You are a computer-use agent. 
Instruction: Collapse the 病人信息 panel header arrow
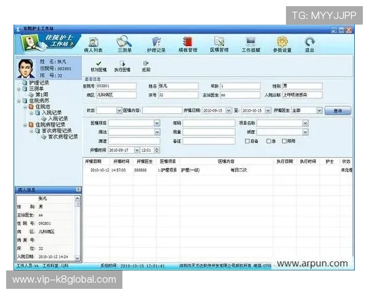[78, 189]
